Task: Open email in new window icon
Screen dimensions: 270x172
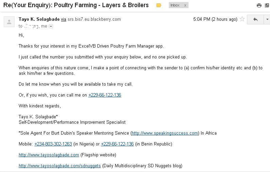Action: [x=267, y=5]
